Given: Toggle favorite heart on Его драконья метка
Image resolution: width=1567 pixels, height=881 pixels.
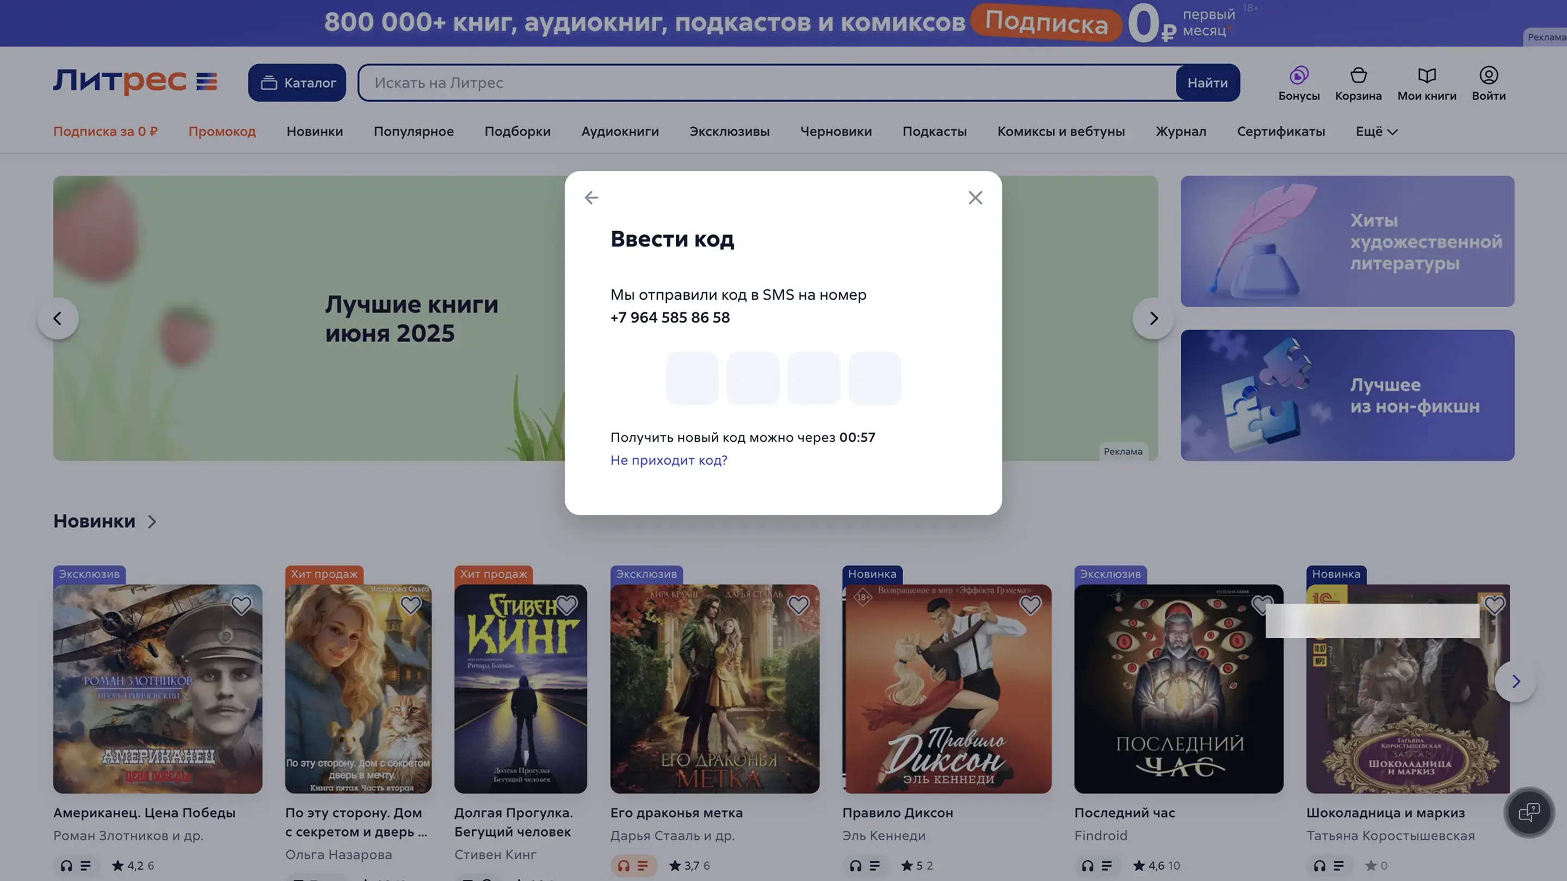Looking at the screenshot, I should (x=798, y=605).
